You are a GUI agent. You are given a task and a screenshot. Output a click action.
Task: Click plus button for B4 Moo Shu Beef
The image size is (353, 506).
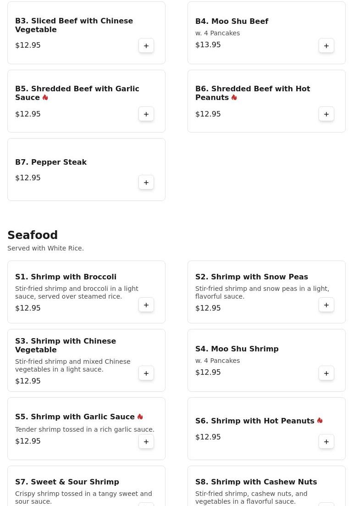[x=326, y=46]
